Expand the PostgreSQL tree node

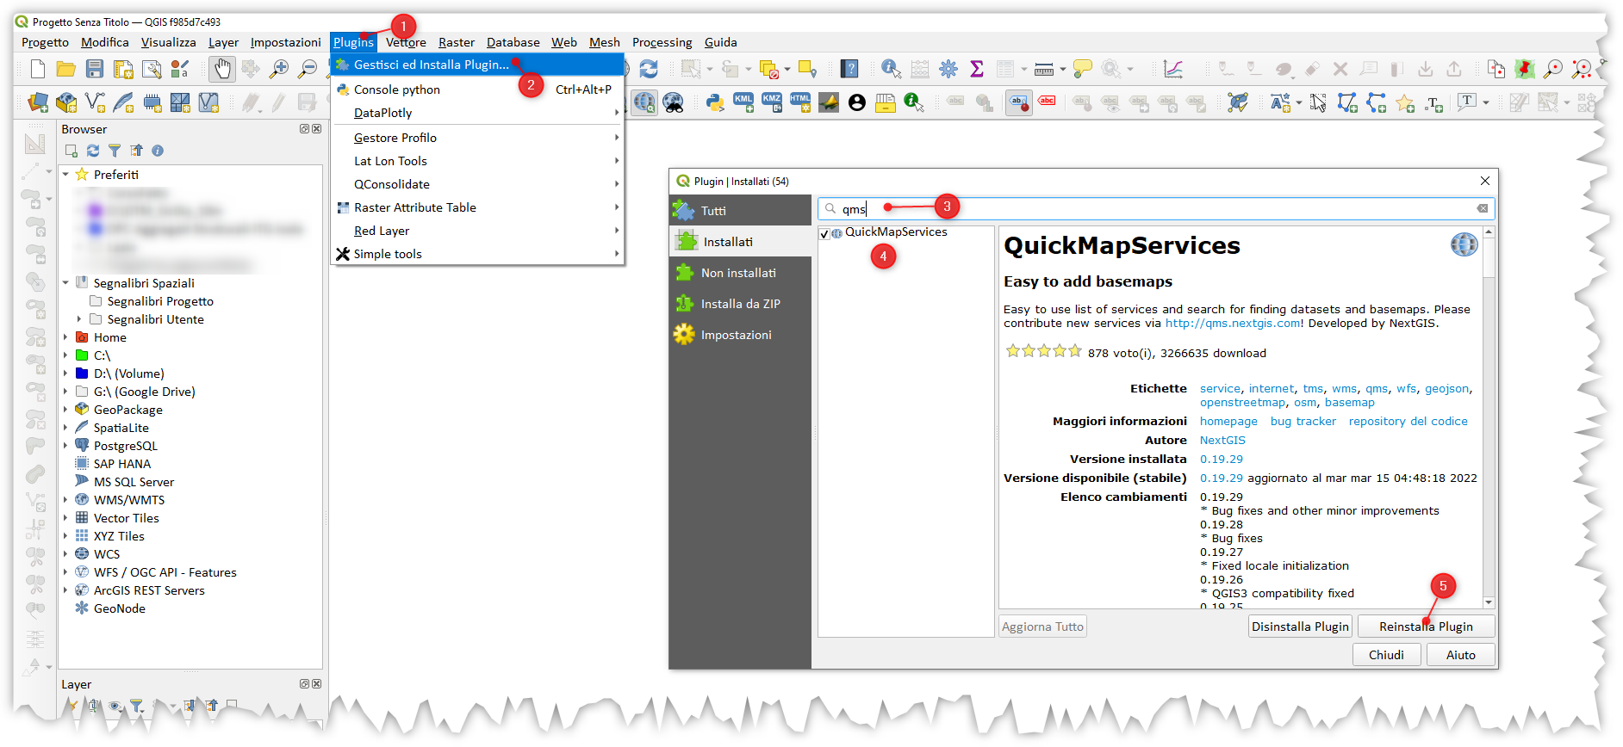click(65, 446)
